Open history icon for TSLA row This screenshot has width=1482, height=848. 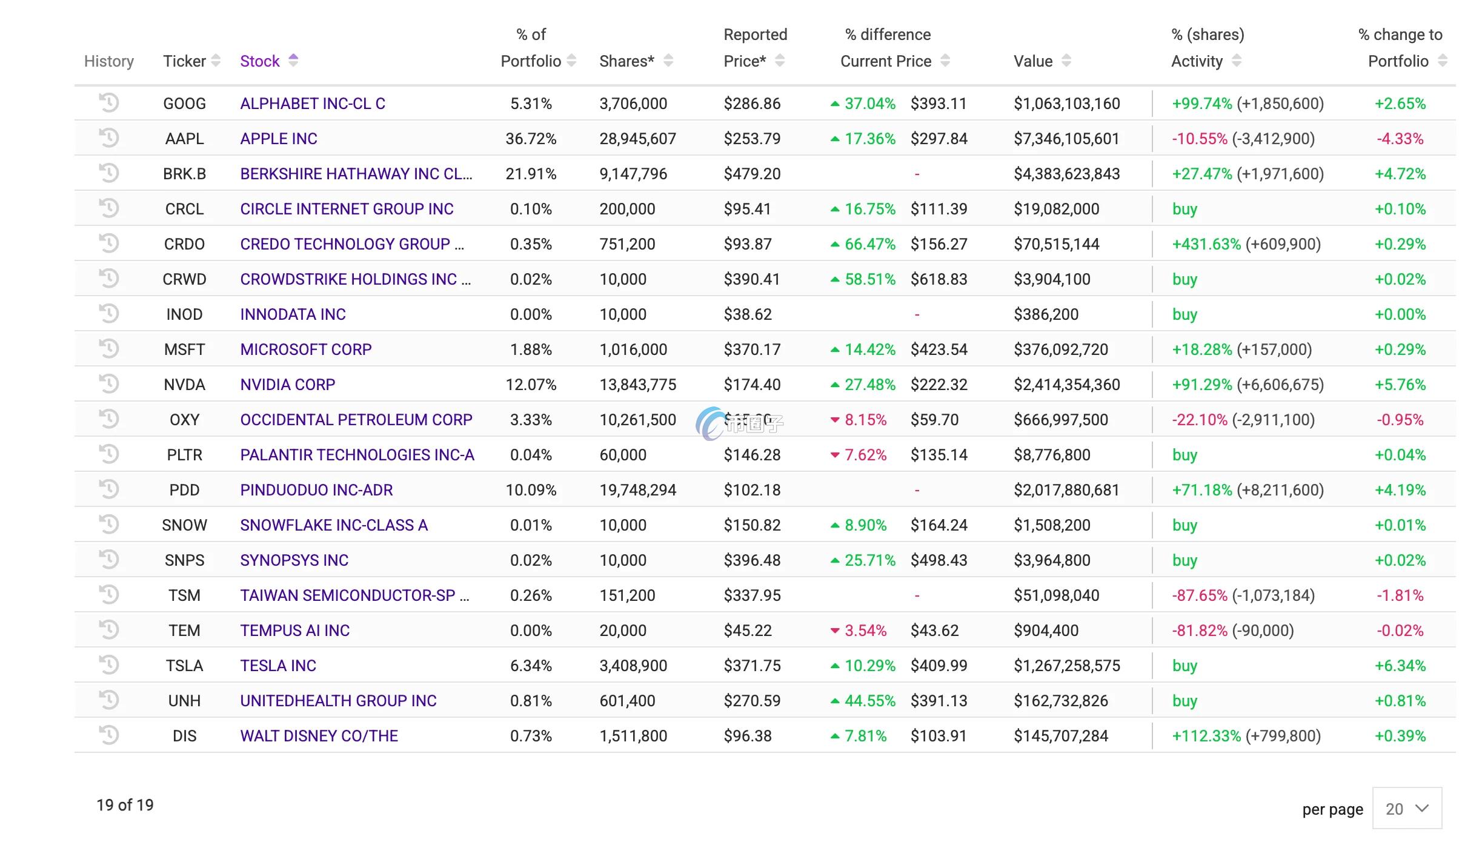point(108,664)
